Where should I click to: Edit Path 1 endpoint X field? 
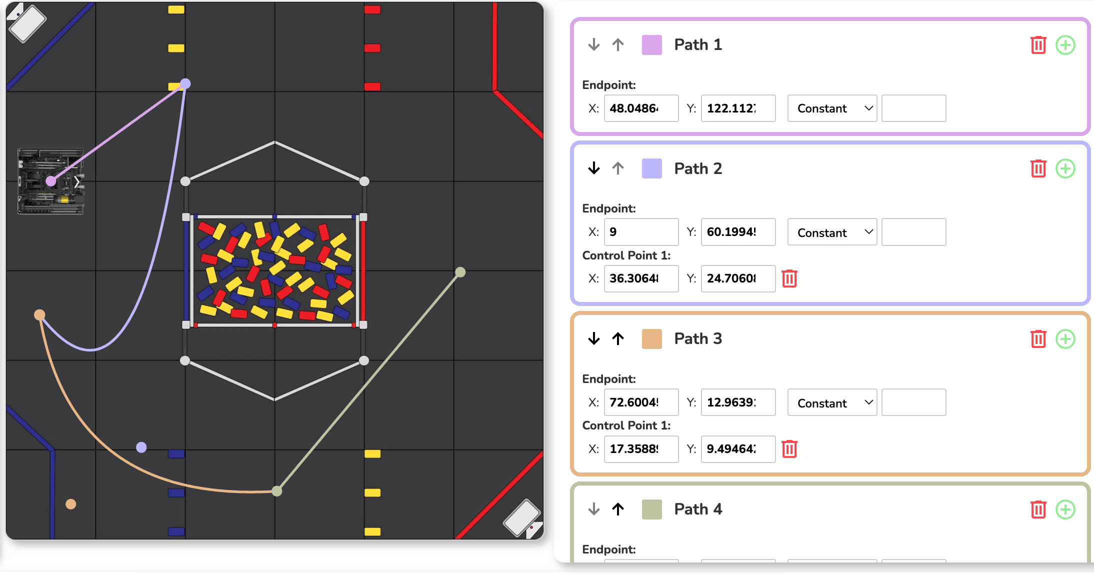pos(641,108)
